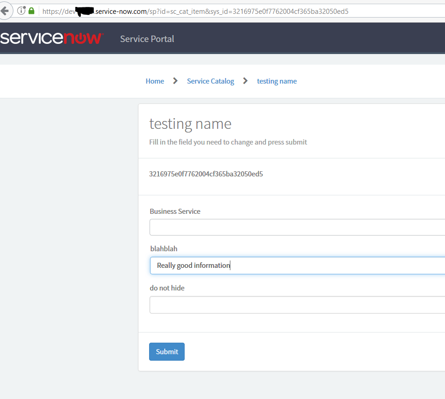Open the site information icon
445x399 pixels.
(21, 11)
